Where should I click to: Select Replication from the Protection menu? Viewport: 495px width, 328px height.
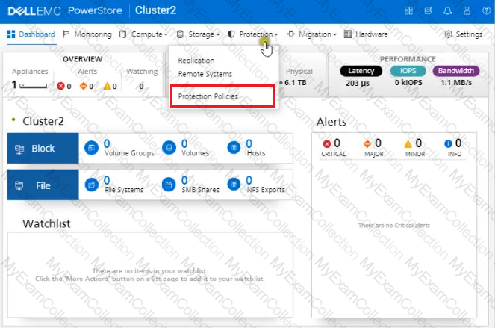tap(196, 61)
